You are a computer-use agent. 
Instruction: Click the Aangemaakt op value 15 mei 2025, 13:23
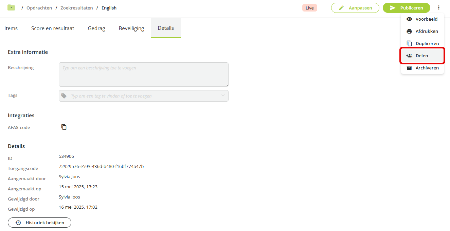point(78,187)
